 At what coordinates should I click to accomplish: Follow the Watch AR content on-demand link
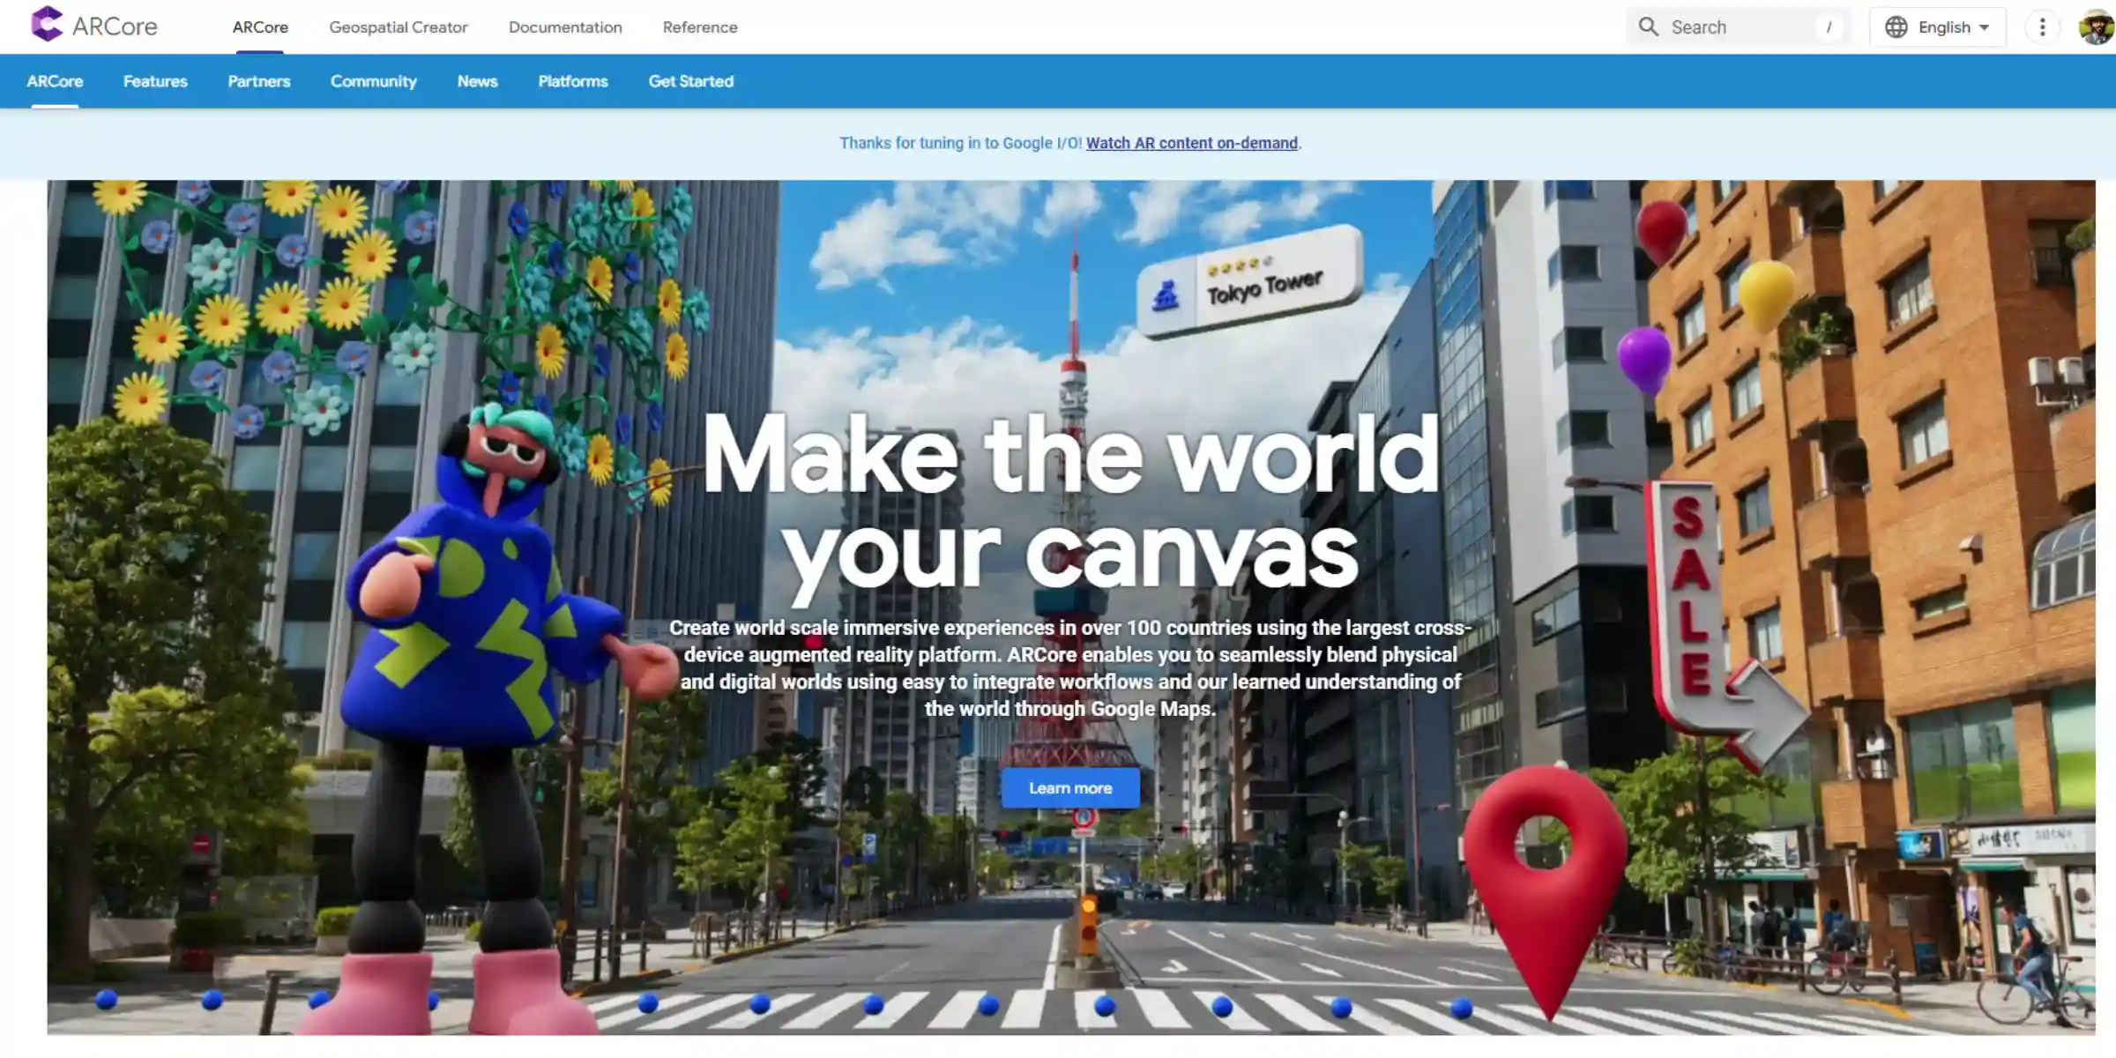pos(1191,143)
